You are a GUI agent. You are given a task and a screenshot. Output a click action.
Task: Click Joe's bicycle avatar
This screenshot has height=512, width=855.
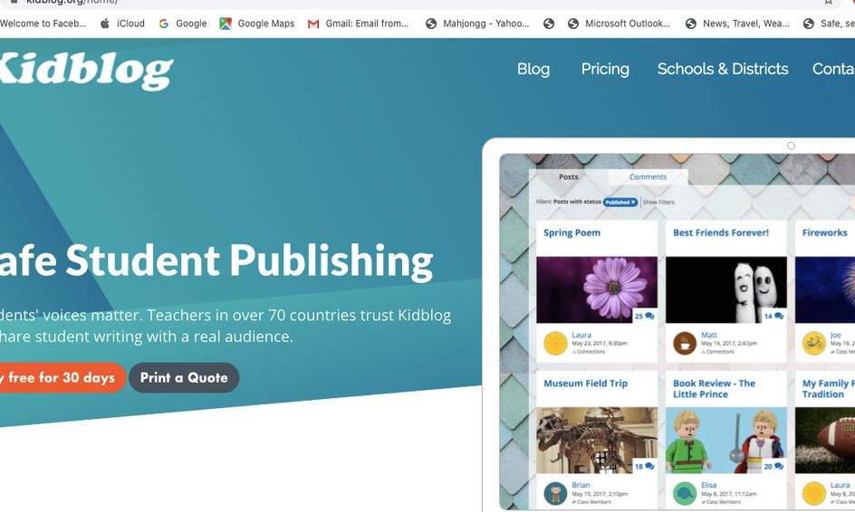pyautogui.click(x=813, y=344)
